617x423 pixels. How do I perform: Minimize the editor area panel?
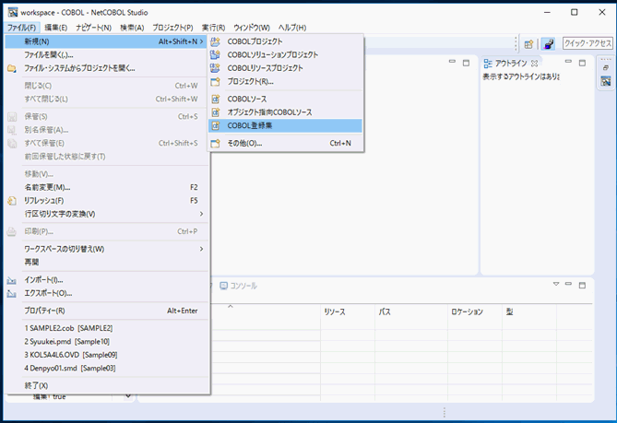point(452,62)
